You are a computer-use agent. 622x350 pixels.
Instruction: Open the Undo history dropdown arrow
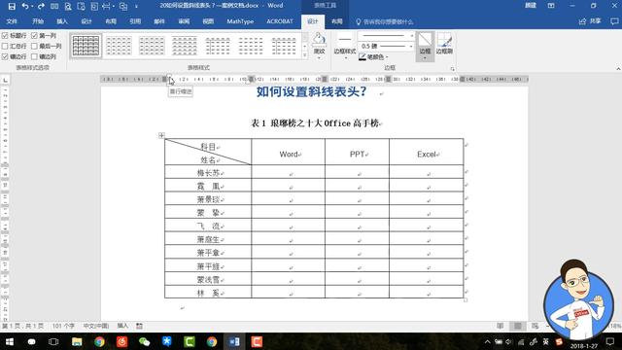pyautogui.click(x=32, y=7)
